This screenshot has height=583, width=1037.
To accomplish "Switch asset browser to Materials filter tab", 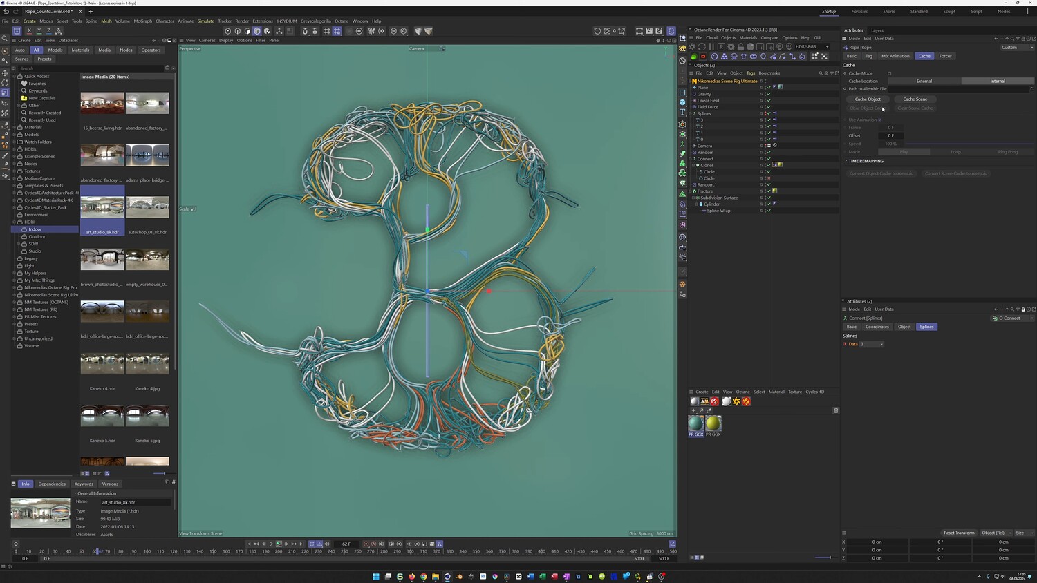I will pyautogui.click(x=80, y=50).
